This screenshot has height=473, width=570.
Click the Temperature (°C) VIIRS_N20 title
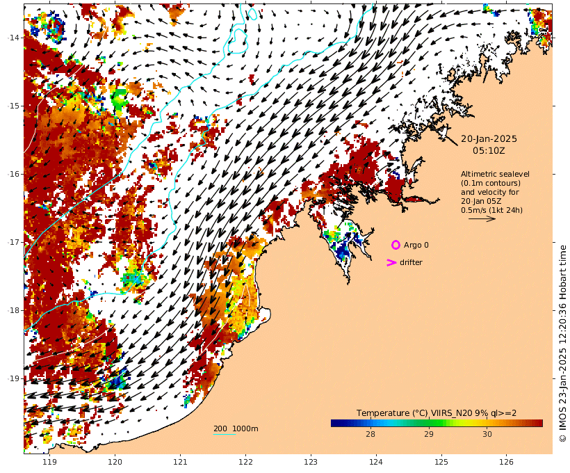(437, 413)
